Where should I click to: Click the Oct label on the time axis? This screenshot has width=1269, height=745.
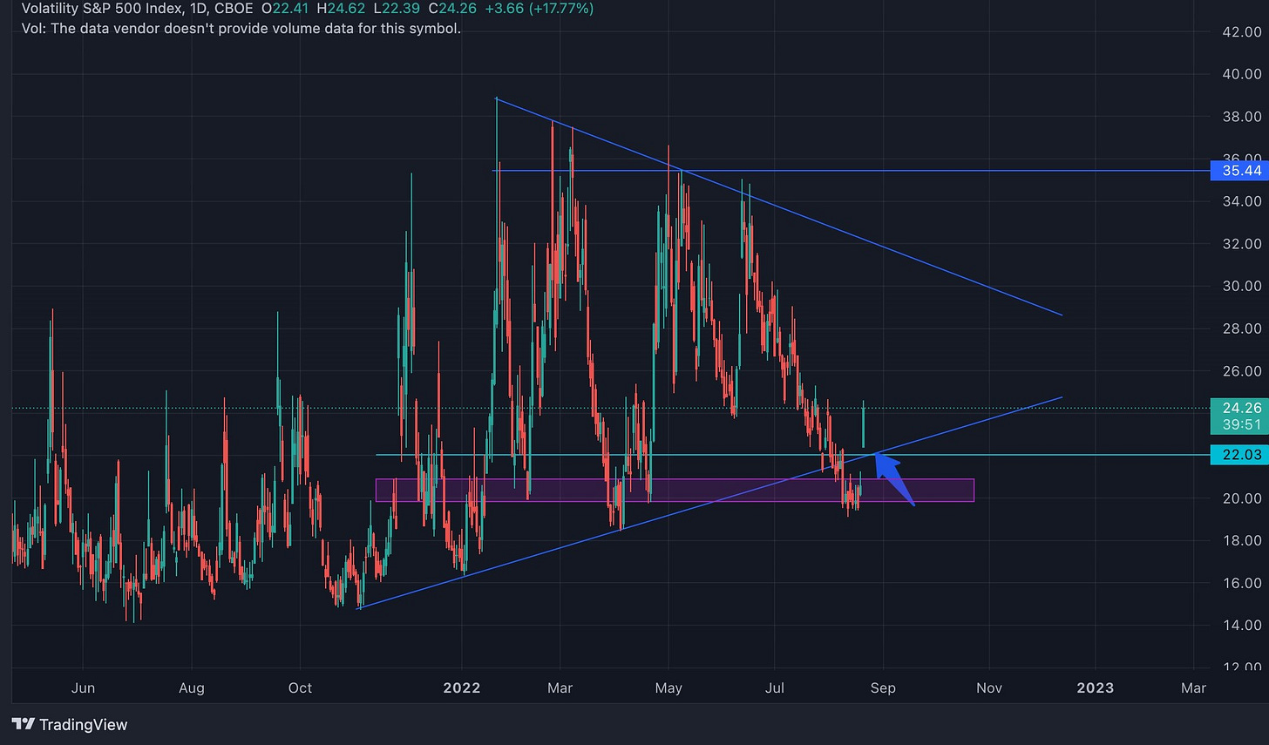[x=300, y=688]
